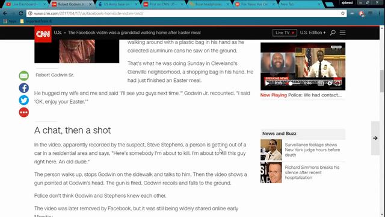The width and height of the screenshot is (385, 217).
Task: Click the header article headline text
Action: (134, 33)
